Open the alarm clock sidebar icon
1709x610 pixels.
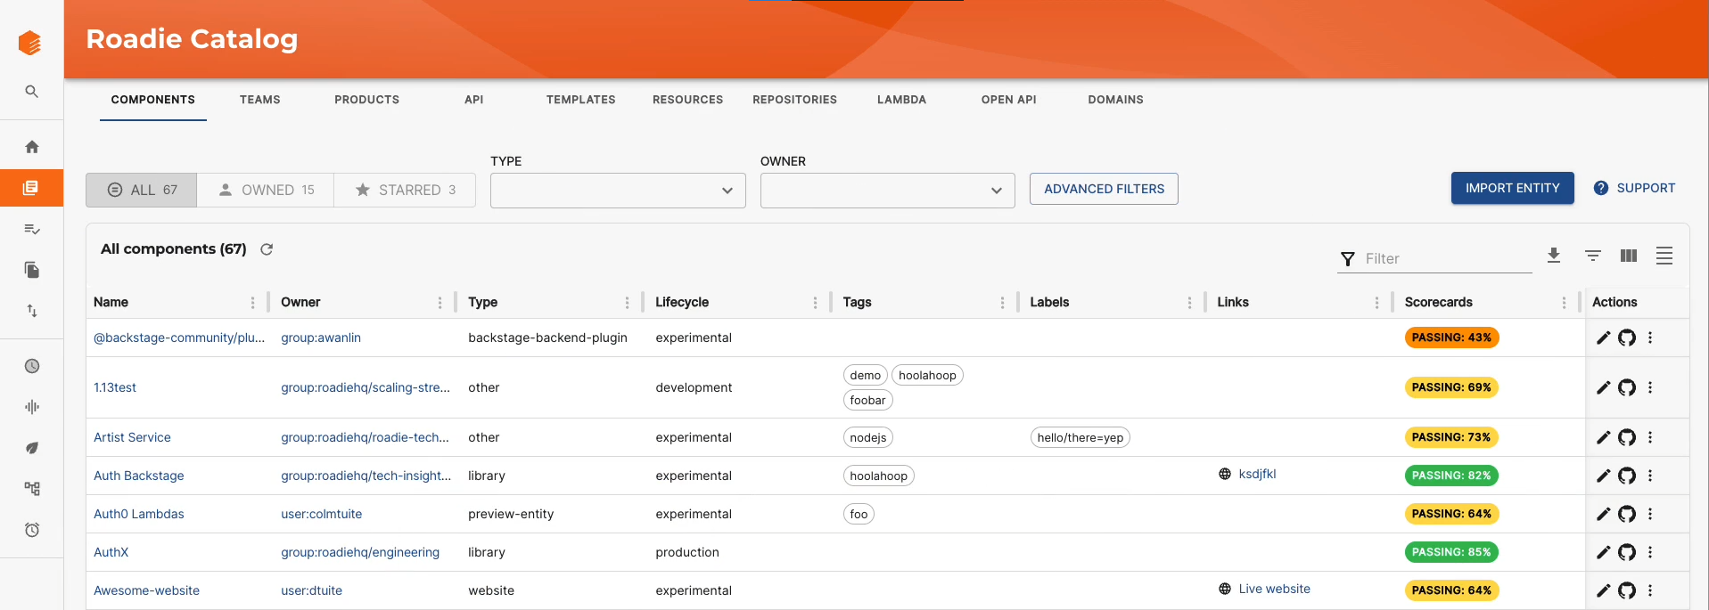(x=31, y=530)
